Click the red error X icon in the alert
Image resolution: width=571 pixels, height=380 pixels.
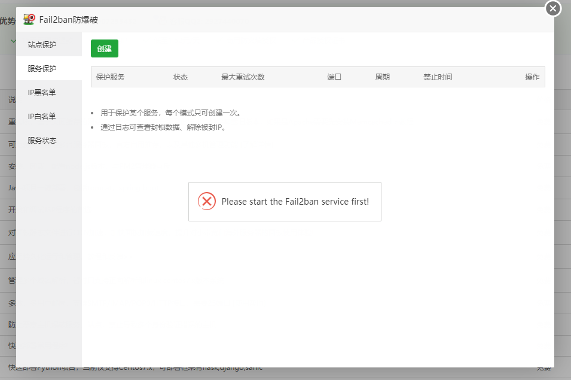click(x=207, y=202)
